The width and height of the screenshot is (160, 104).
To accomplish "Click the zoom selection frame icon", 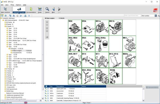I will (47, 31).
